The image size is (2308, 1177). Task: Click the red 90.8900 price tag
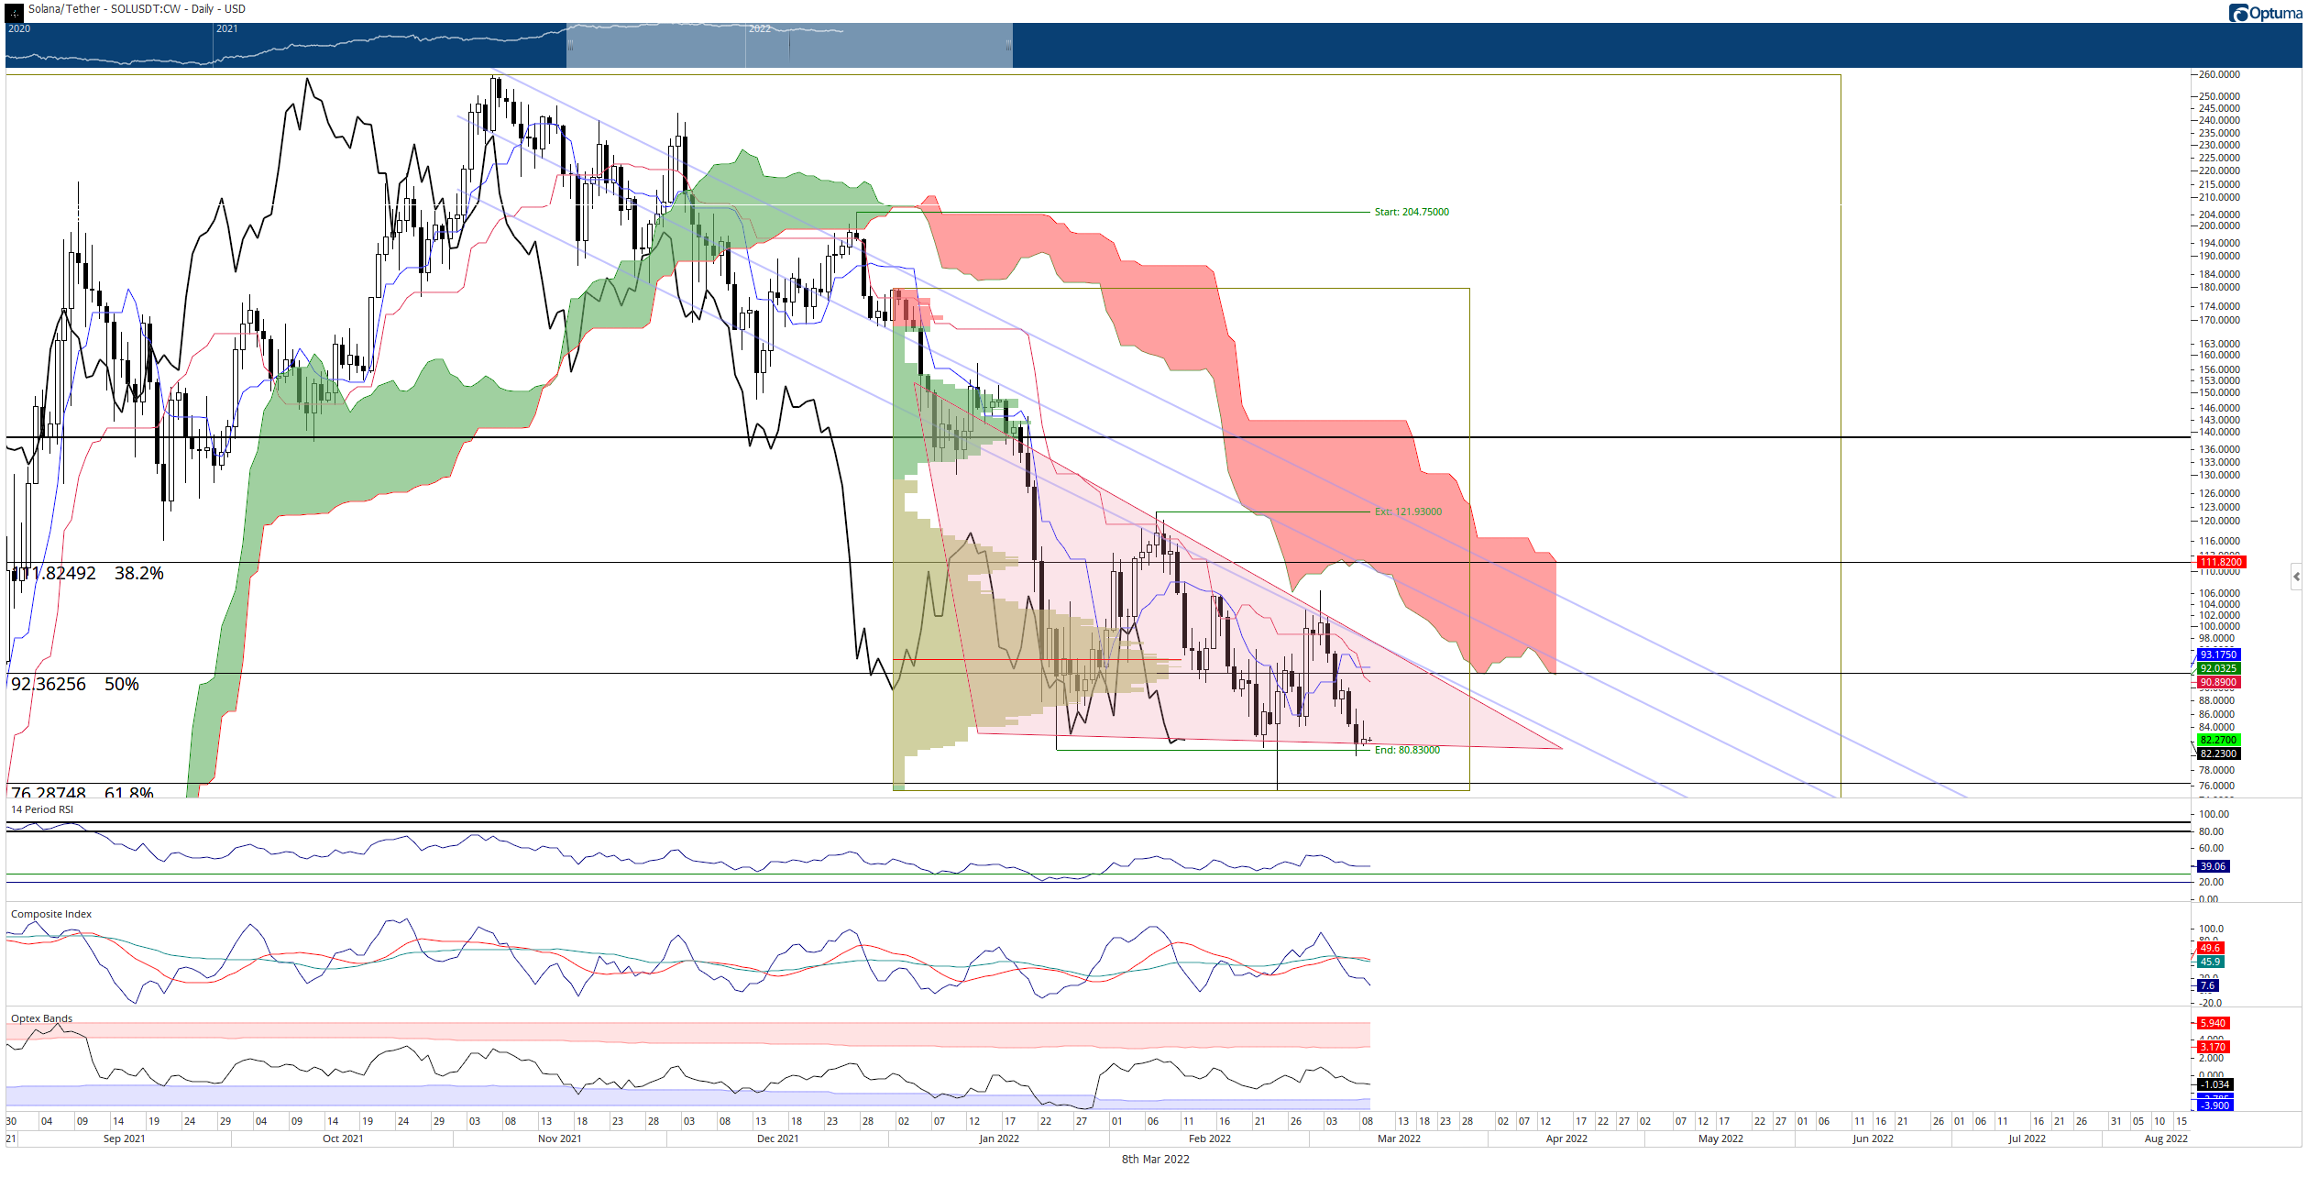pyautogui.click(x=2218, y=682)
